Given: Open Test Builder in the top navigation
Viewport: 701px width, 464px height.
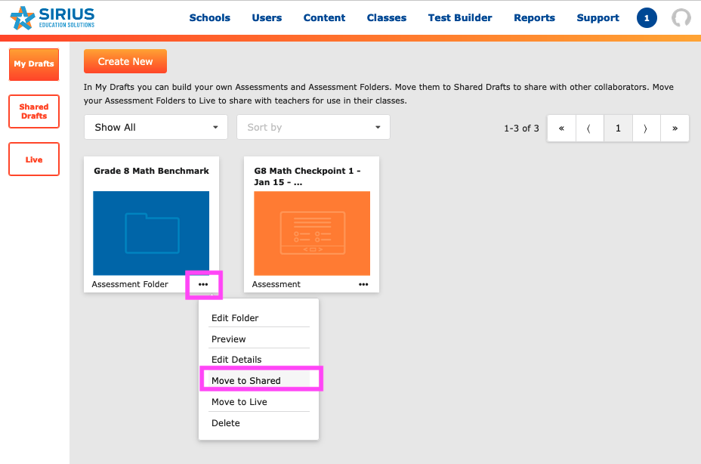Looking at the screenshot, I should pyautogui.click(x=460, y=18).
